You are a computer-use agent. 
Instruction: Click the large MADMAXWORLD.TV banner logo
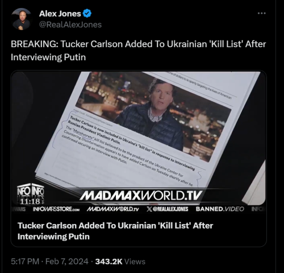141,196
